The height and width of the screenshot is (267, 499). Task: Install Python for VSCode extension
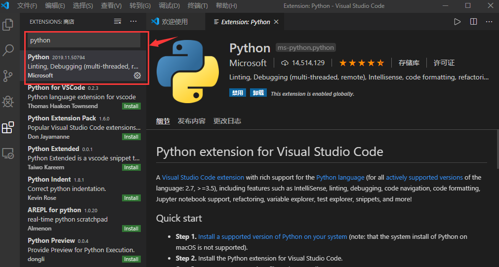point(131,106)
